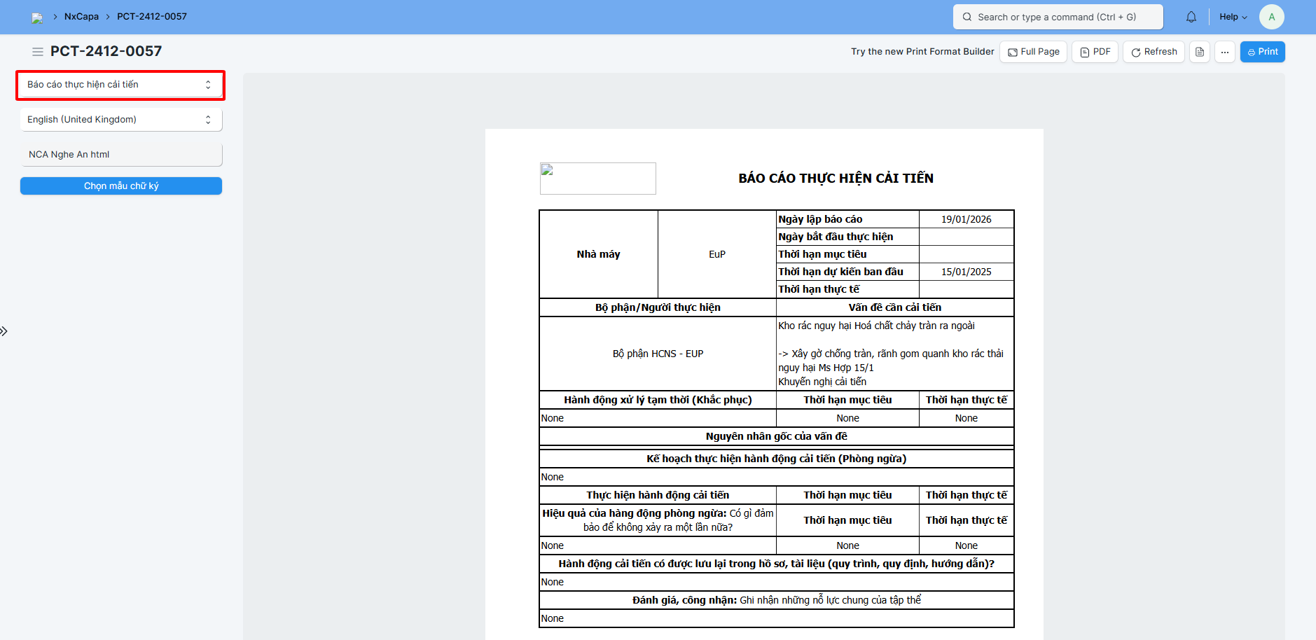The height and width of the screenshot is (640, 1316).
Task: Open the three-dots more options menu
Action: pos(1224,52)
